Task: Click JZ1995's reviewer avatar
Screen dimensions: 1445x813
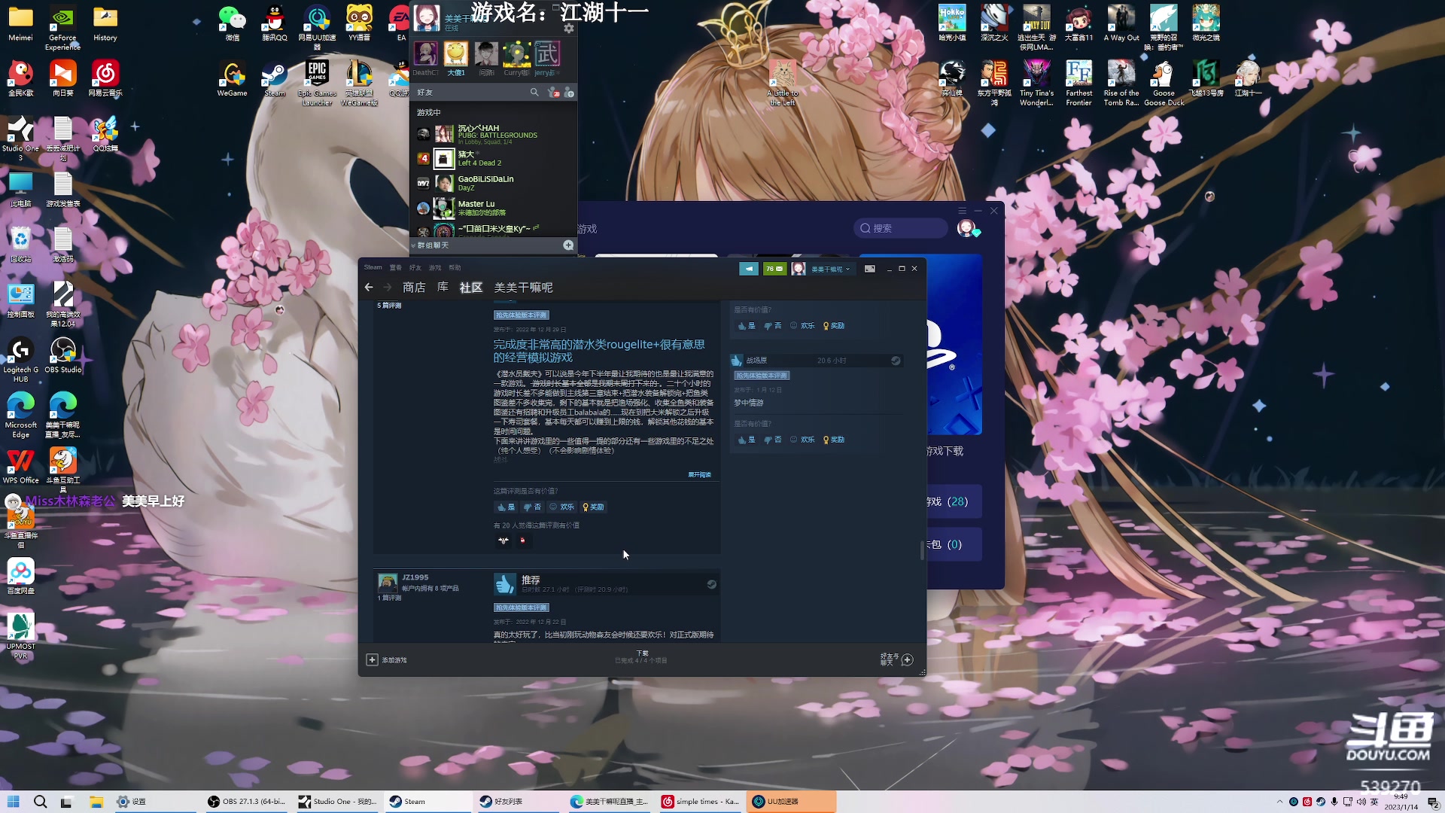Action: pyautogui.click(x=388, y=582)
